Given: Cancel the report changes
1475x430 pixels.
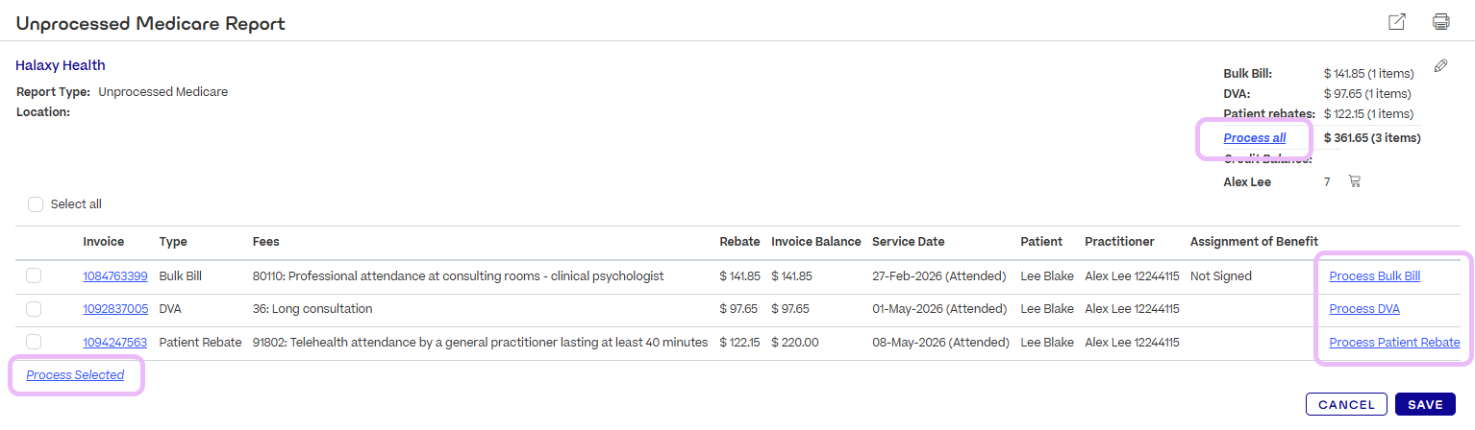Looking at the screenshot, I should (x=1346, y=404).
